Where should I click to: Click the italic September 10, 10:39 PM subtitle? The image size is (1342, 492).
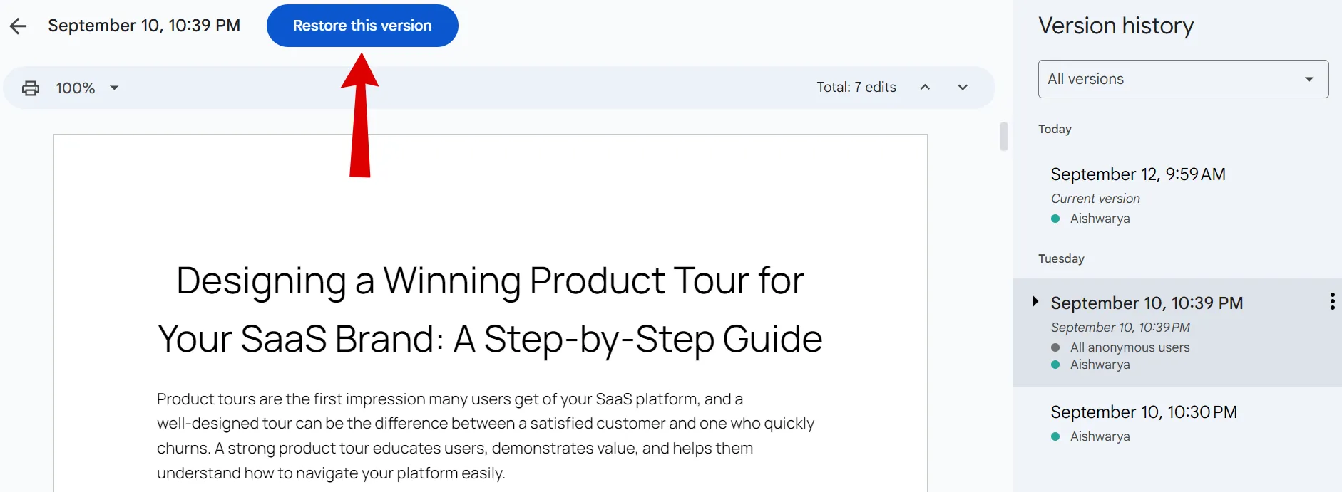click(1120, 328)
